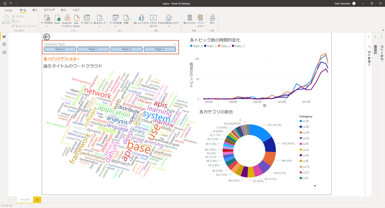Open the SQL Server data connector

(x=76, y=19)
